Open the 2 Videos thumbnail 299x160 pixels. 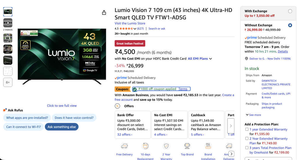pos(8,23)
